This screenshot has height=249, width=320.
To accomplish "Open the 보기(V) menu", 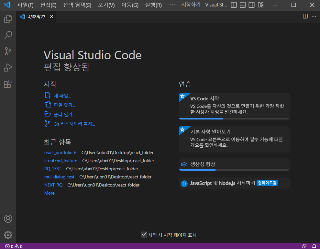I will tap(106, 5).
